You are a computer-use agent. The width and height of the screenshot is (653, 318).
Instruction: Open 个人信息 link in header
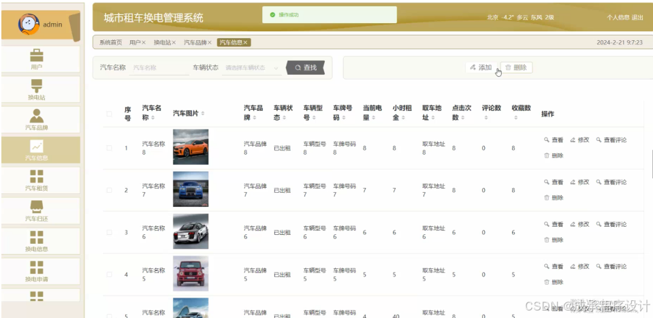pos(618,18)
